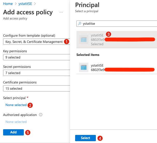Click the Select principal label
Viewport: 157px width, 143px height.
tap(14, 98)
